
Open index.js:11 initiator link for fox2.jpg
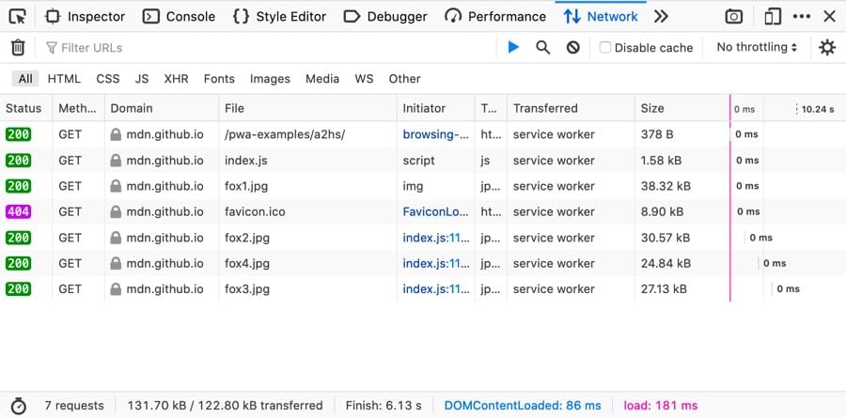[x=436, y=238]
